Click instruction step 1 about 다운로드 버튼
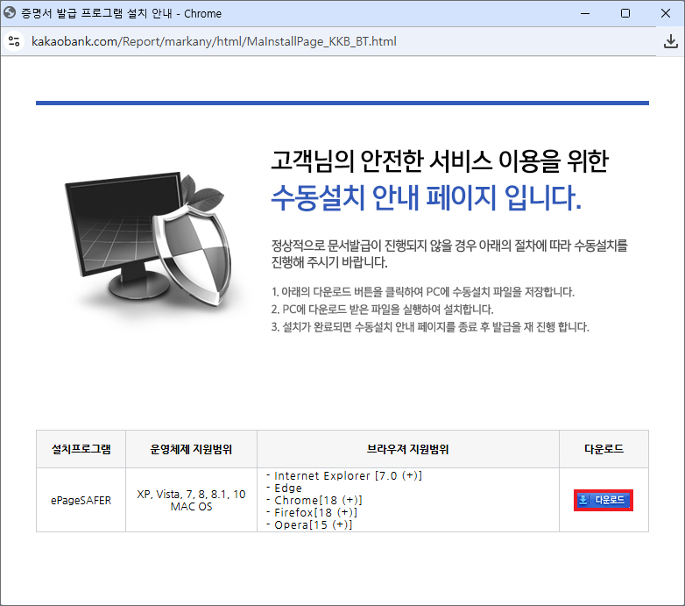The height and width of the screenshot is (606, 685). tap(422, 292)
